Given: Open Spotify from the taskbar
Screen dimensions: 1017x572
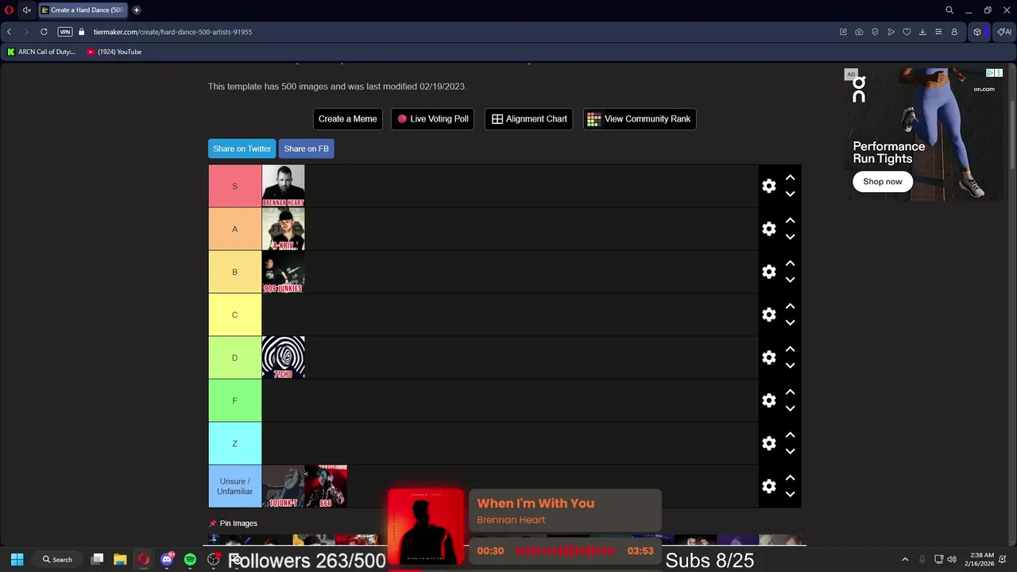Looking at the screenshot, I should tap(190, 559).
